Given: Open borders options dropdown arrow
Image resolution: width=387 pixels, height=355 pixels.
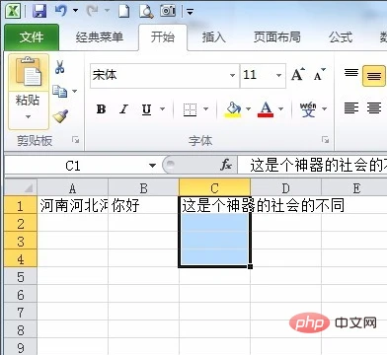Looking at the screenshot, I should pyautogui.click(x=205, y=108).
